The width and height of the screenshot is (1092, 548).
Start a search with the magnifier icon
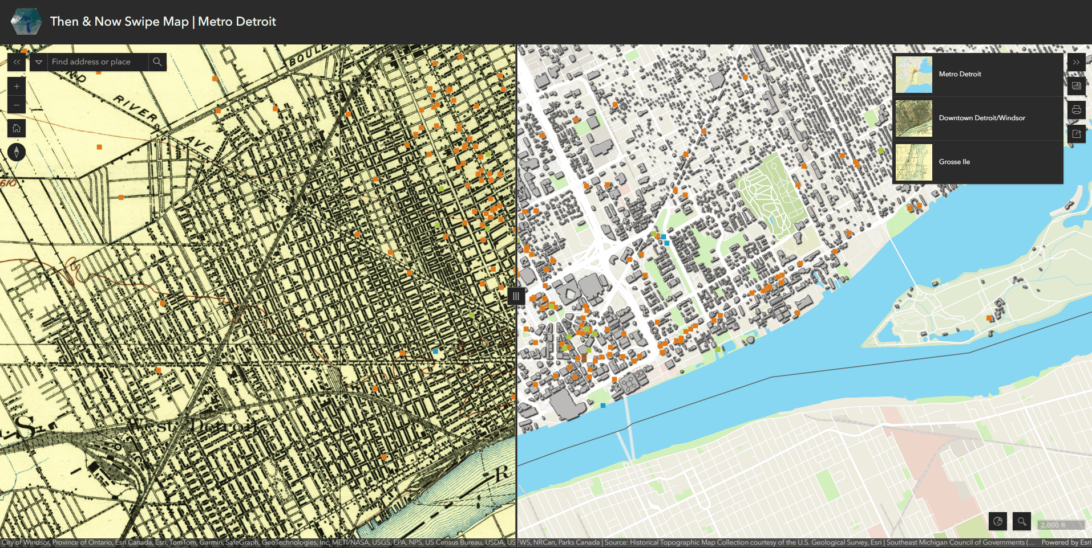[157, 62]
